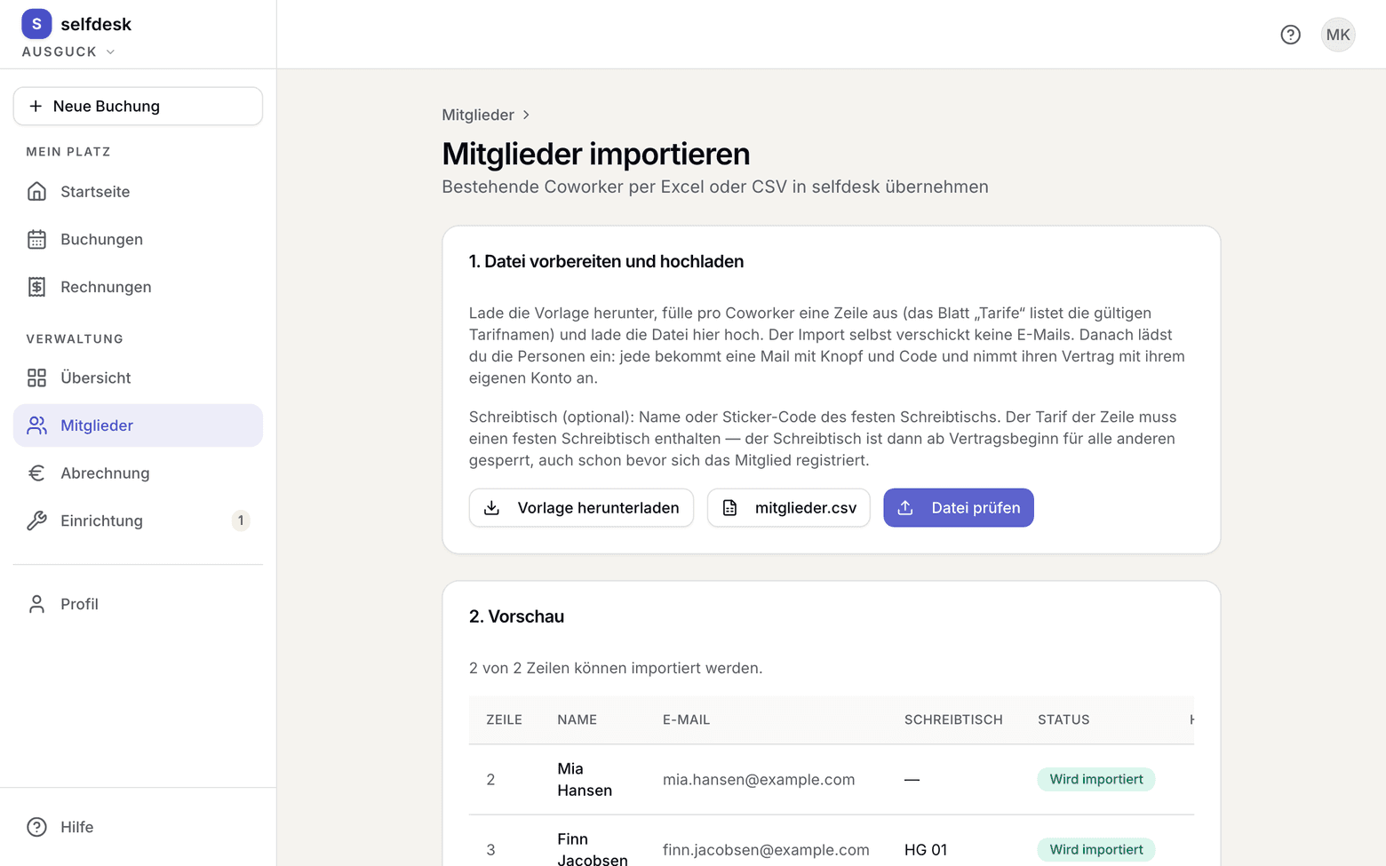Click the Datei prüfen button

tap(959, 508)
